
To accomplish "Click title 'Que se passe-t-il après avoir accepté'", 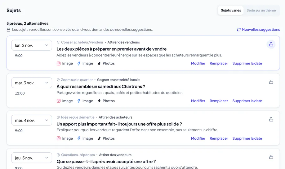I will 106,162.
